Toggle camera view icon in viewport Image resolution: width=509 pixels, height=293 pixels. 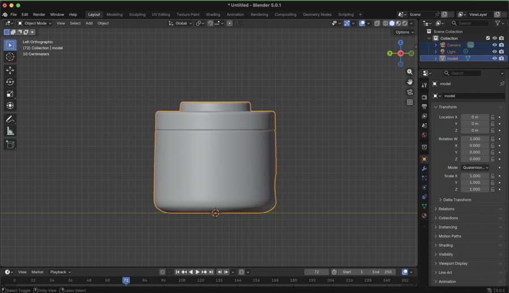pos(409,92)
